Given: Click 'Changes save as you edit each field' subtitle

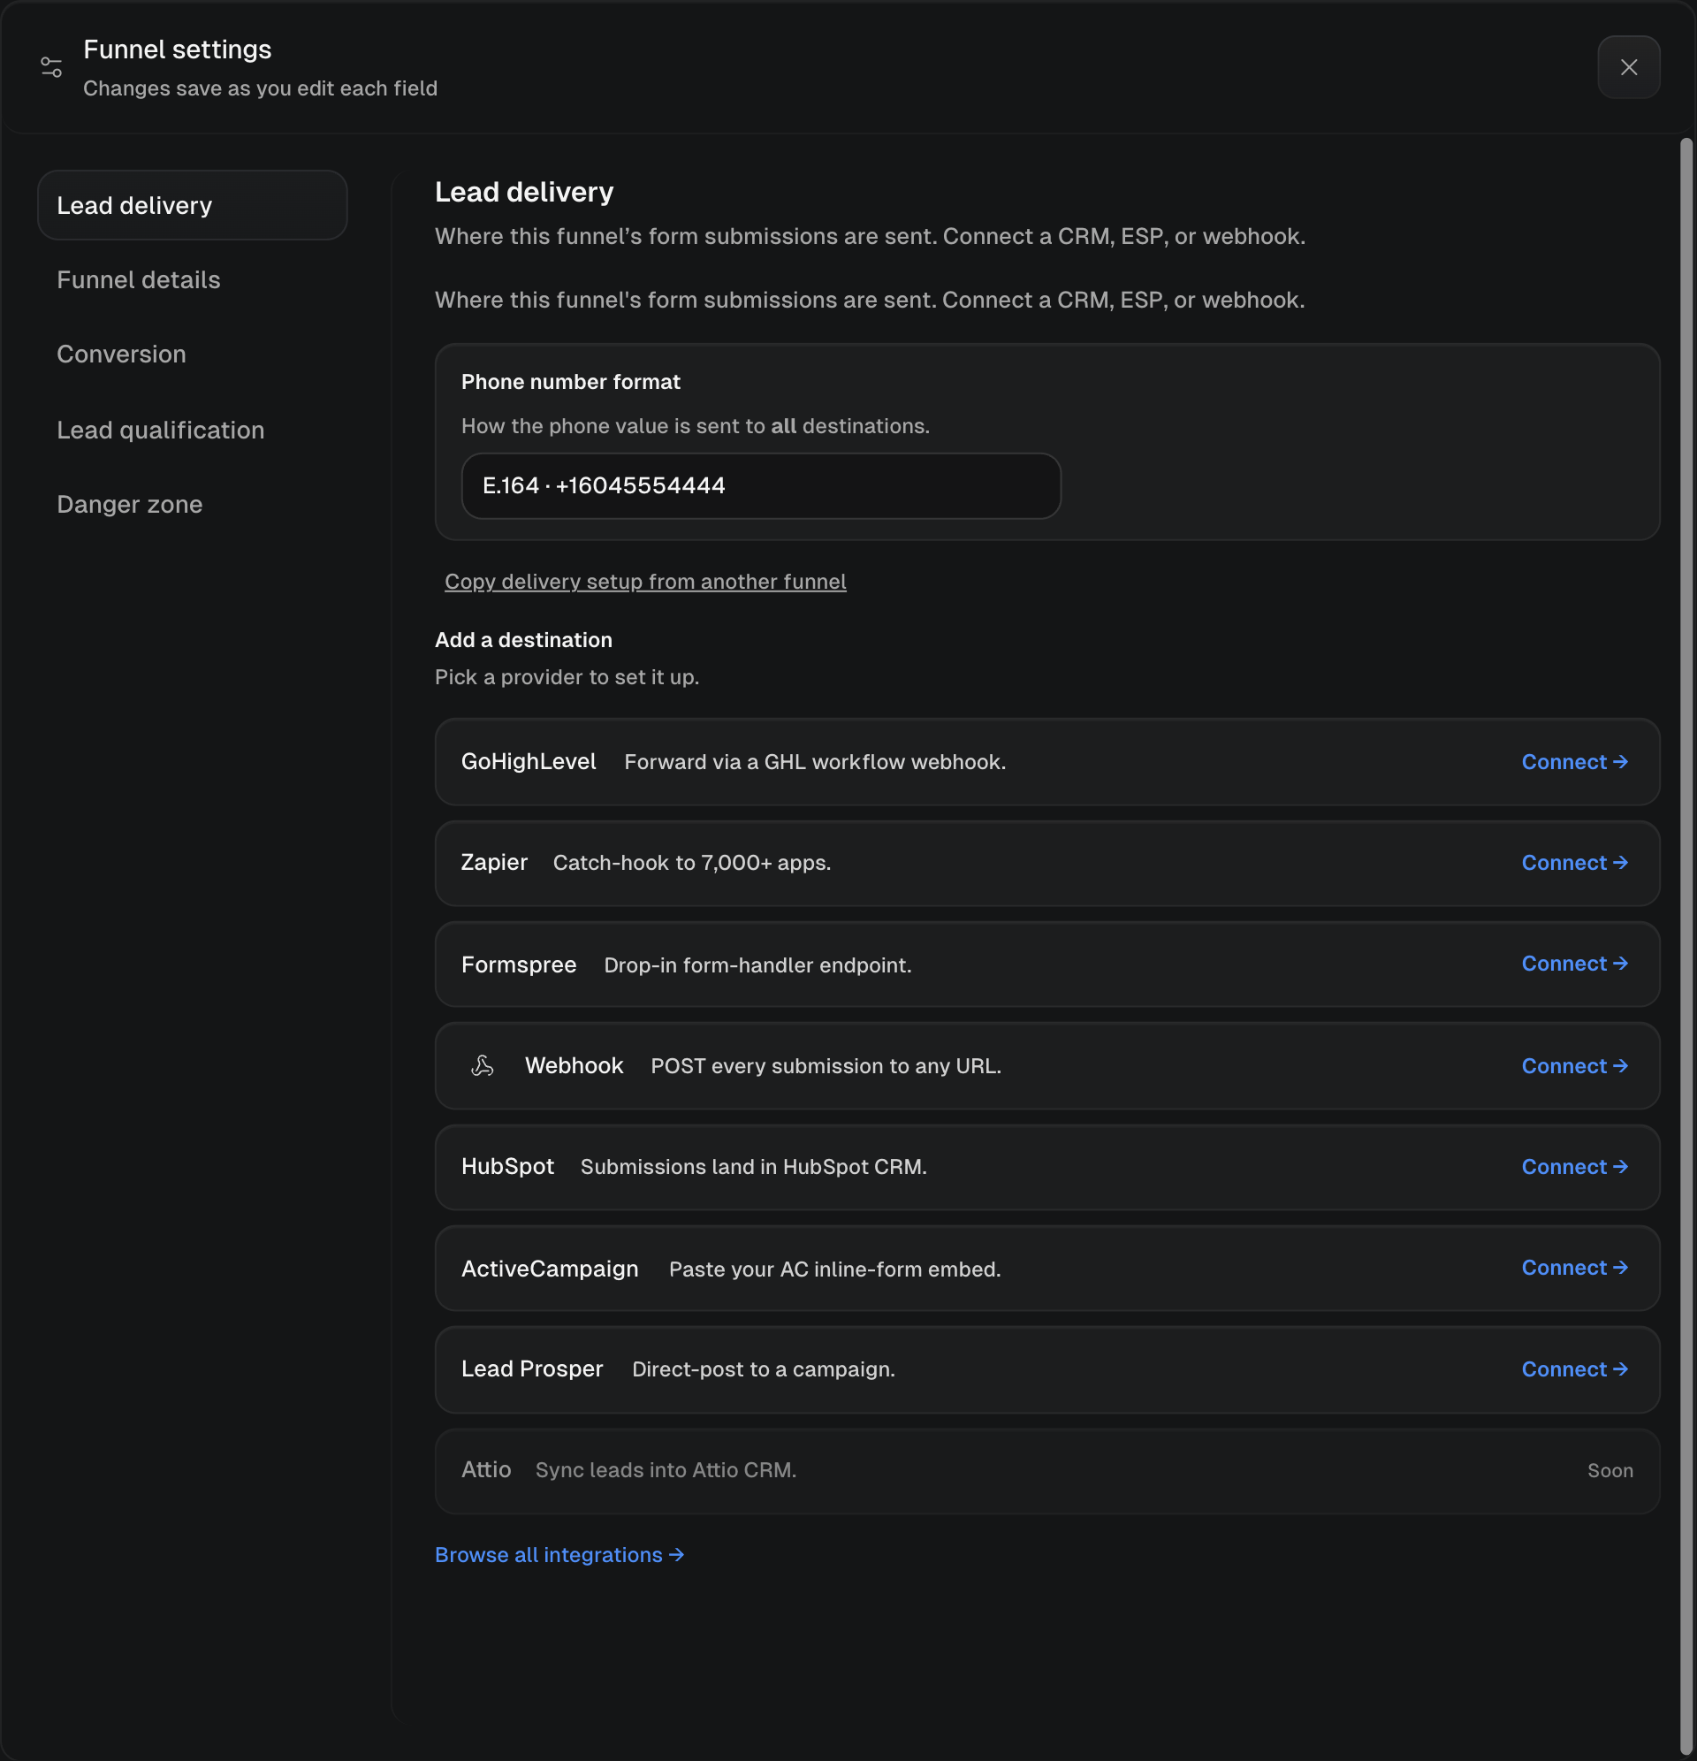Looking at the screenshot, I should coord(261,88).
